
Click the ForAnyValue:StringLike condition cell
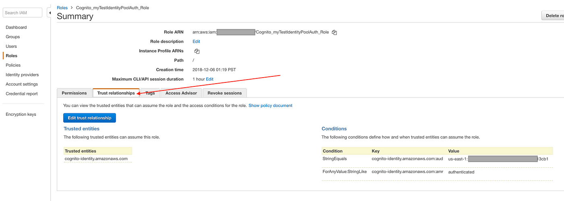pos(344,172)
